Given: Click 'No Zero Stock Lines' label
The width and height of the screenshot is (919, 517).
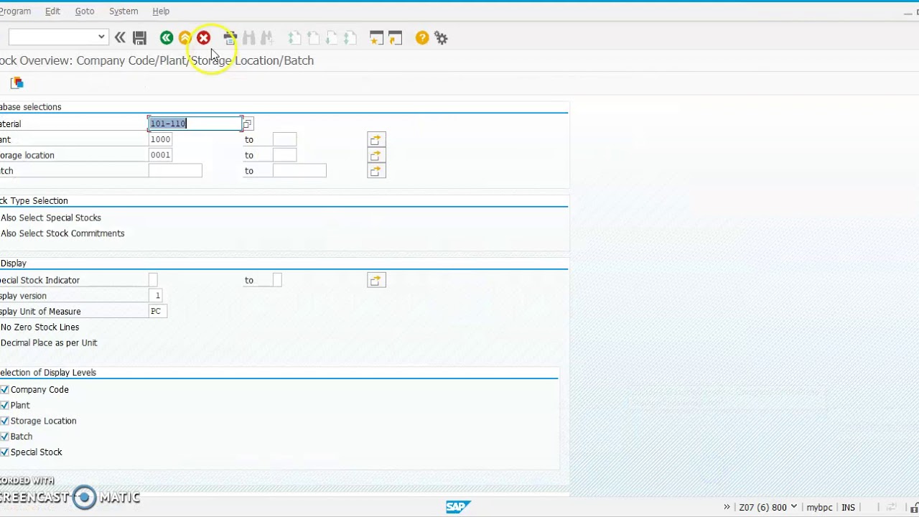Looking at the screenshot, I should pos(40,327).
